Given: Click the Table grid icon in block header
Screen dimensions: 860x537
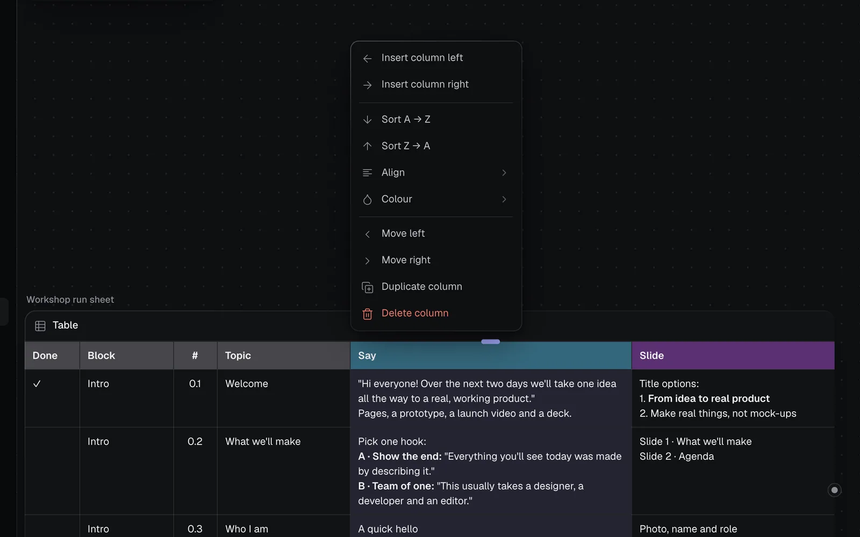Looking at the screenshot, I should 40,325.
